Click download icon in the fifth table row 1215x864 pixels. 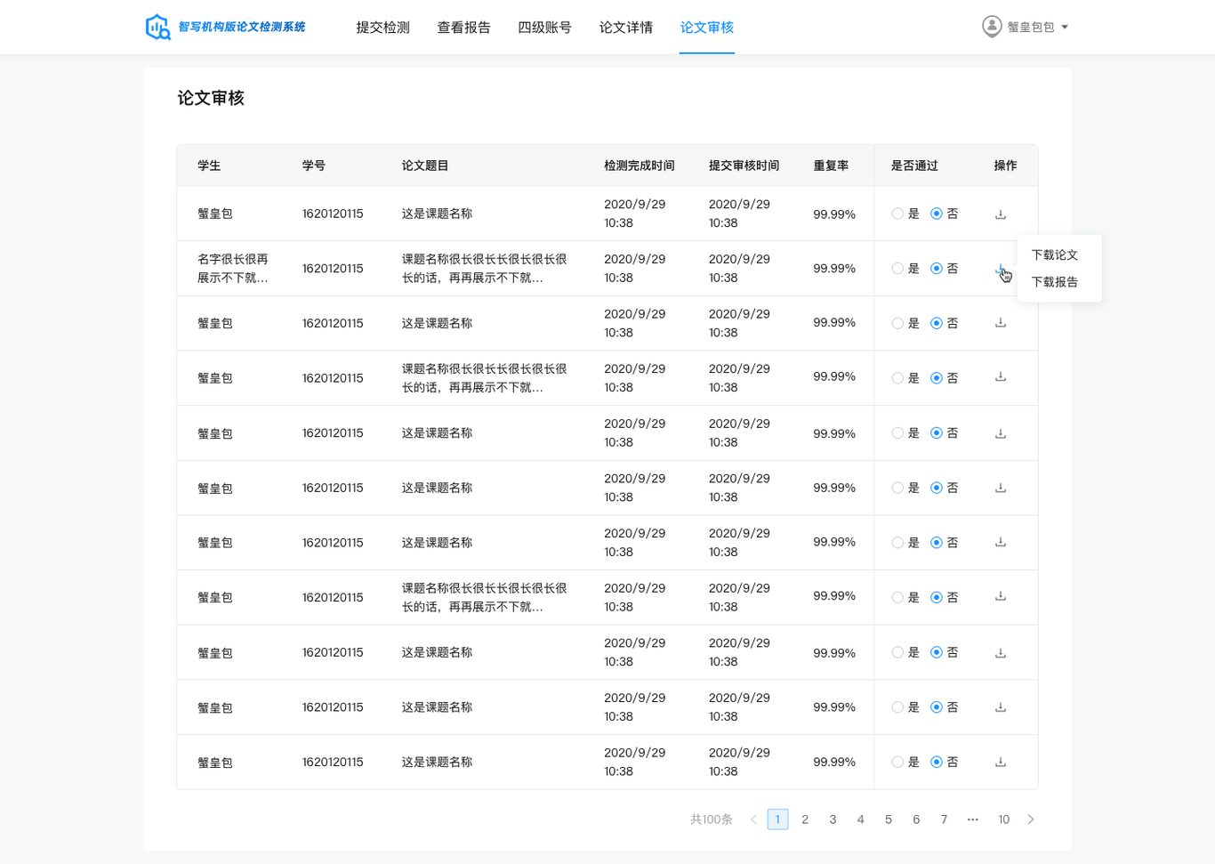(1001, 433)
